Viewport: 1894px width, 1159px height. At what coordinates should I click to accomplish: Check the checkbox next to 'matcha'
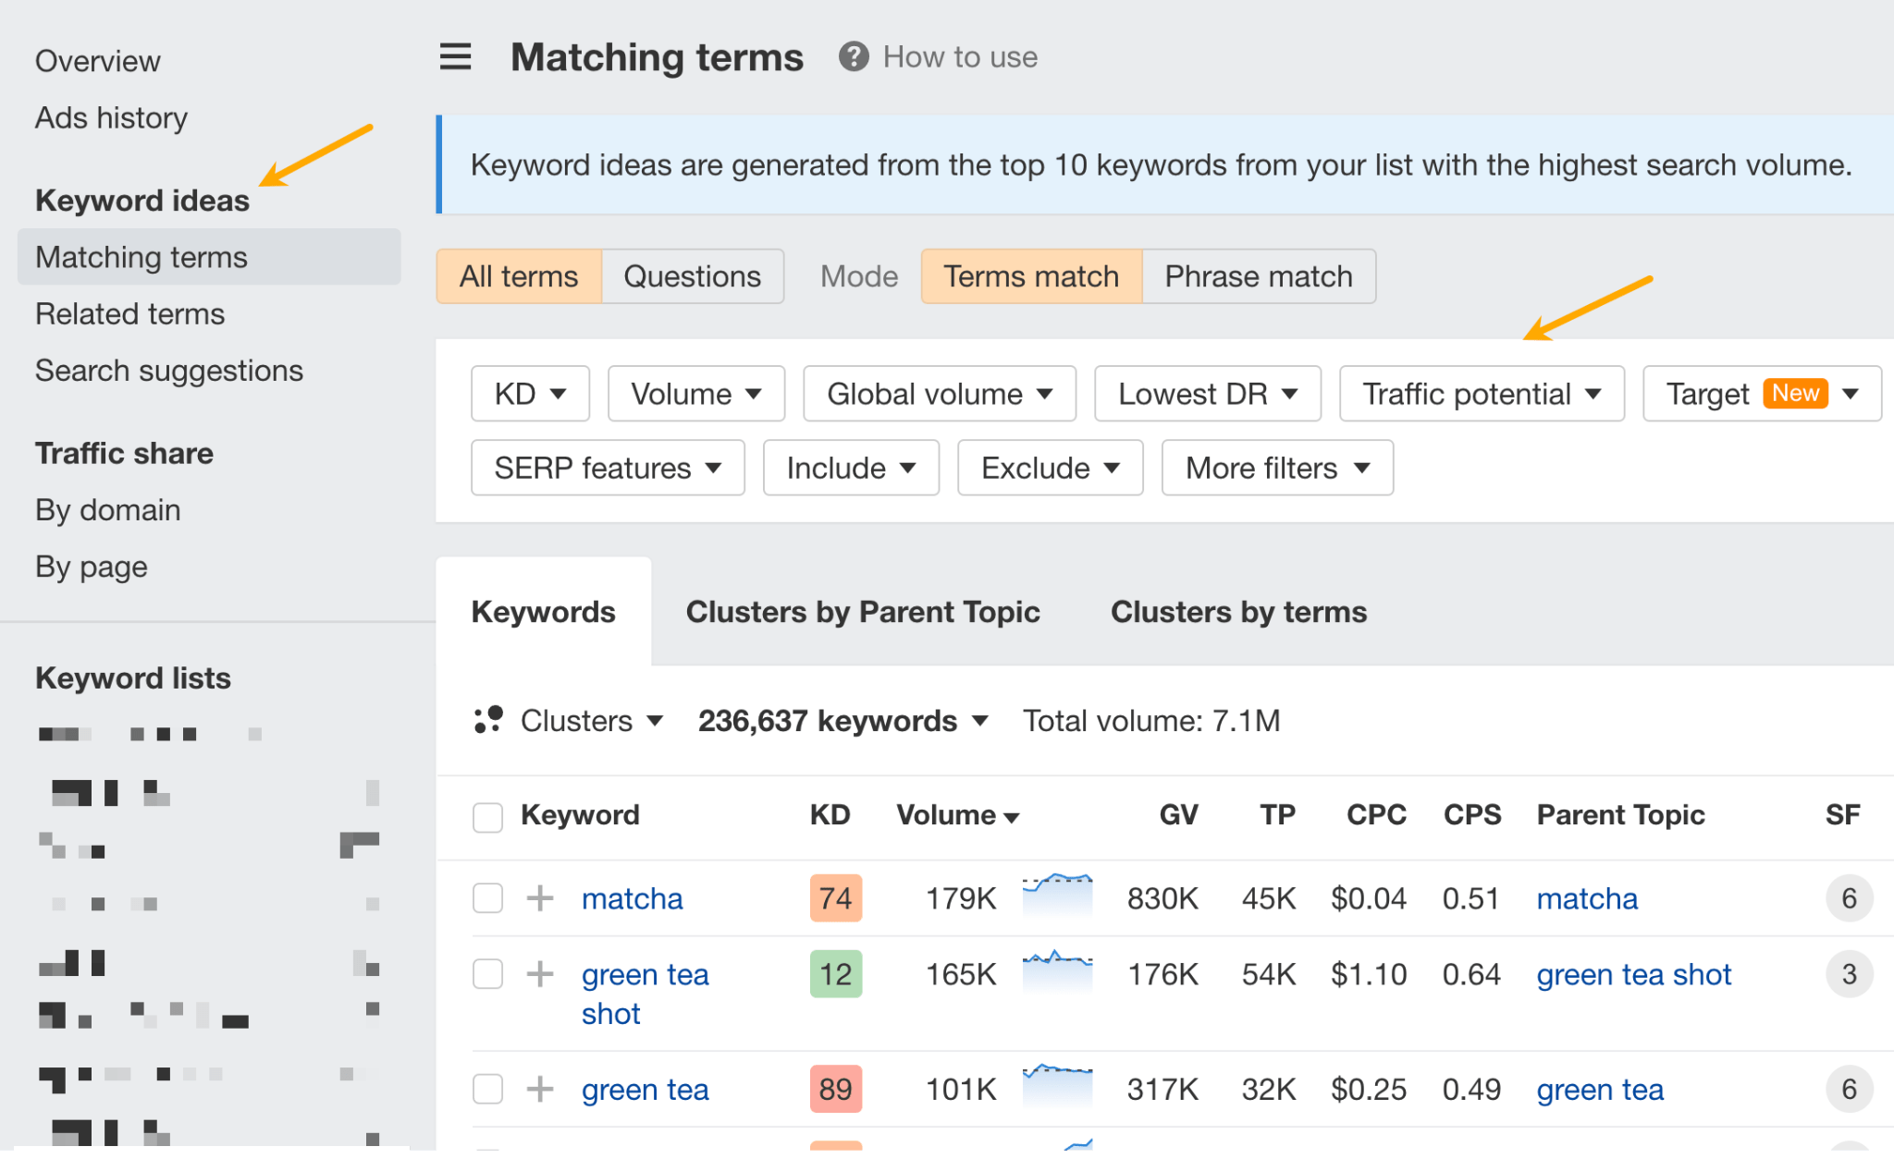(x=487, y=897)
